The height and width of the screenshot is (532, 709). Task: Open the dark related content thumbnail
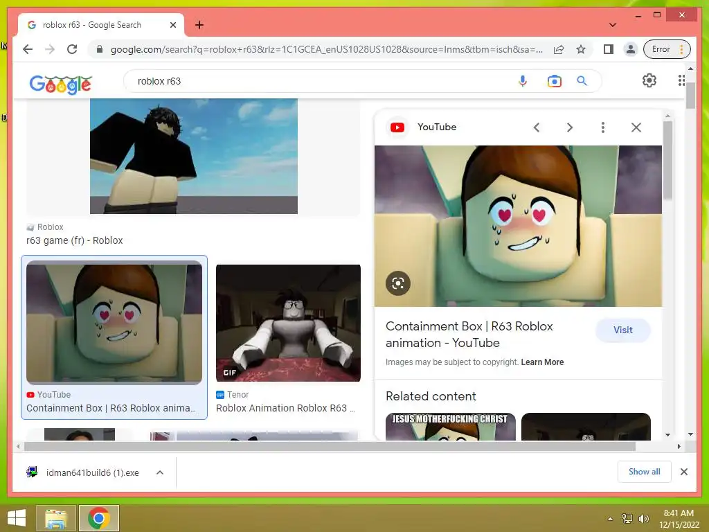[x=586, y=426]
